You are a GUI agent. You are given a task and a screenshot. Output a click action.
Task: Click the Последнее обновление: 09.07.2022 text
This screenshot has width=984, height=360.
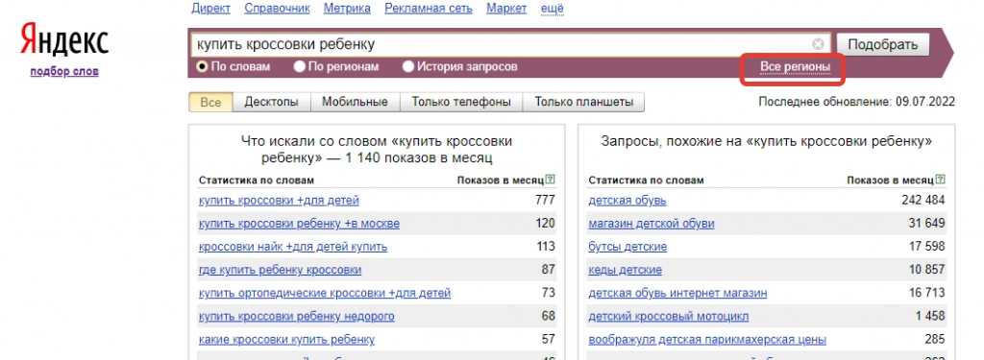[856, 102]
